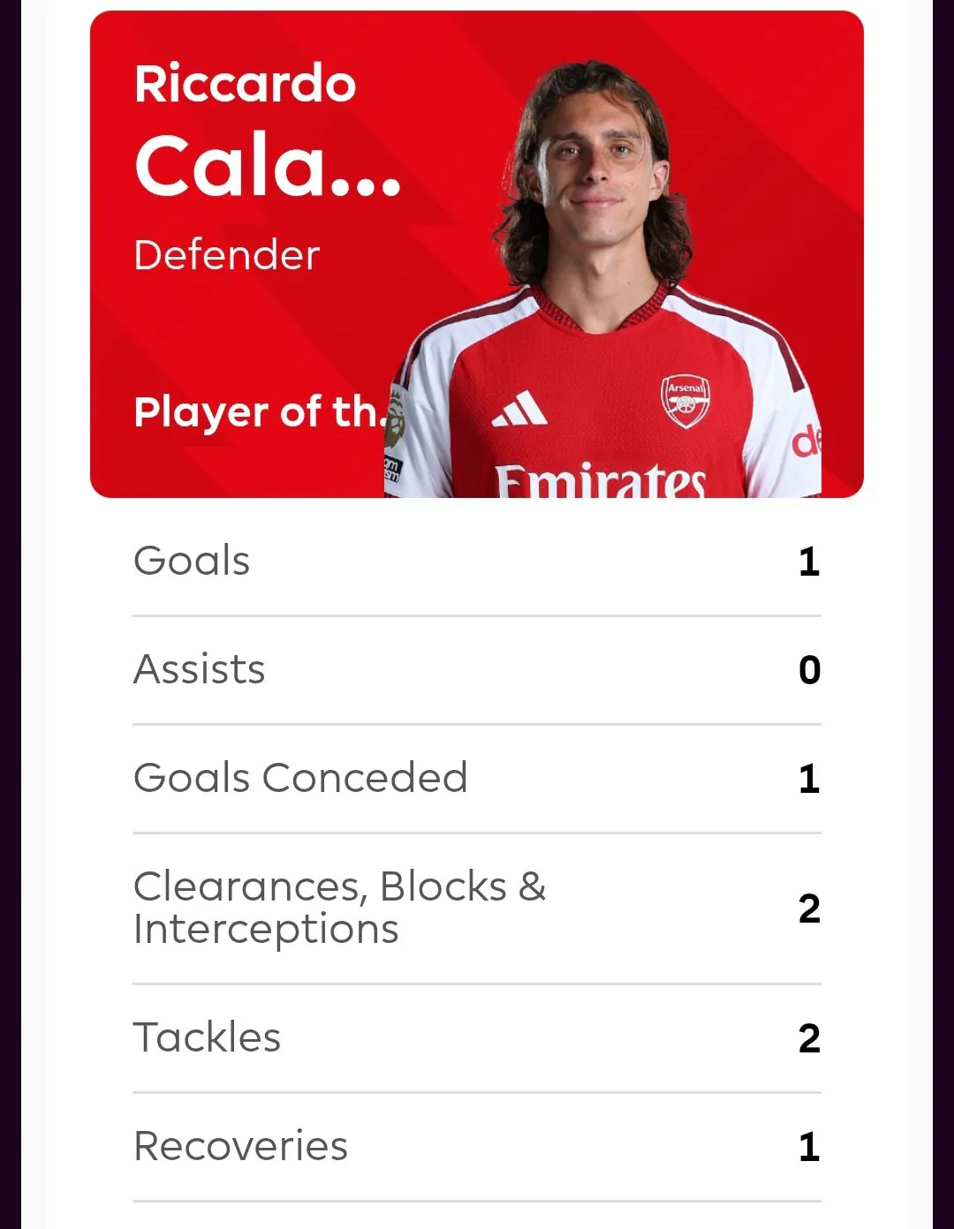Tap the Goals Conceded value

pyautogui.click(x=809, y=779)
